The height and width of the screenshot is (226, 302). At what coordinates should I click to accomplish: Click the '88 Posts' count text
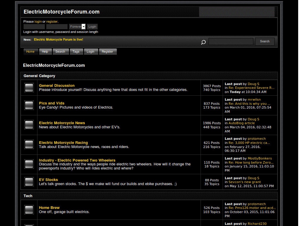point(212,180)
